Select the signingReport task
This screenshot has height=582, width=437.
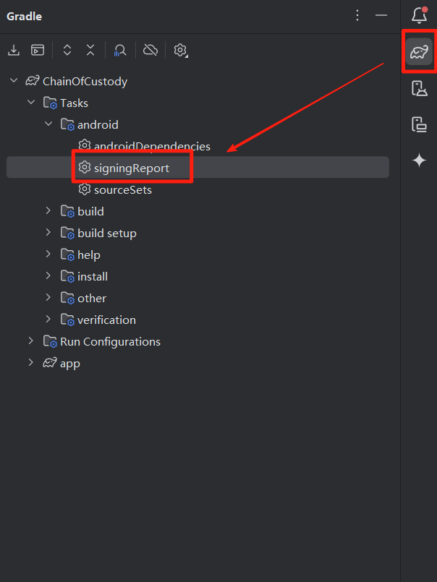point(198,168)
